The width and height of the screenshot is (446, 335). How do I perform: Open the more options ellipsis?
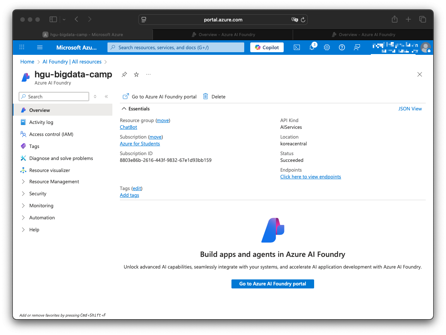click(x=148, y=74)
